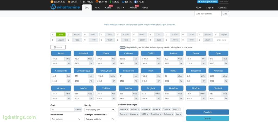Toggle the 3070 GPU selection button
This screenshot has height=123, width=278.
61,35
